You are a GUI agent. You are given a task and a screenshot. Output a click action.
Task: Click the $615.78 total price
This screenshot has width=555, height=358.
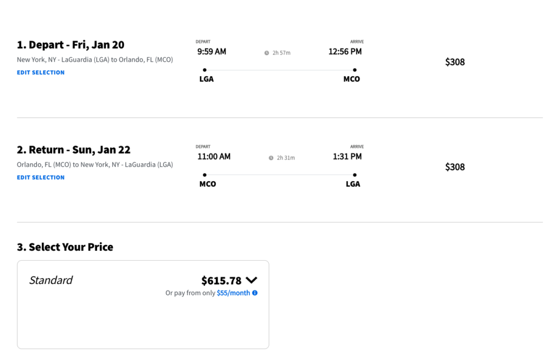(221, 281)
